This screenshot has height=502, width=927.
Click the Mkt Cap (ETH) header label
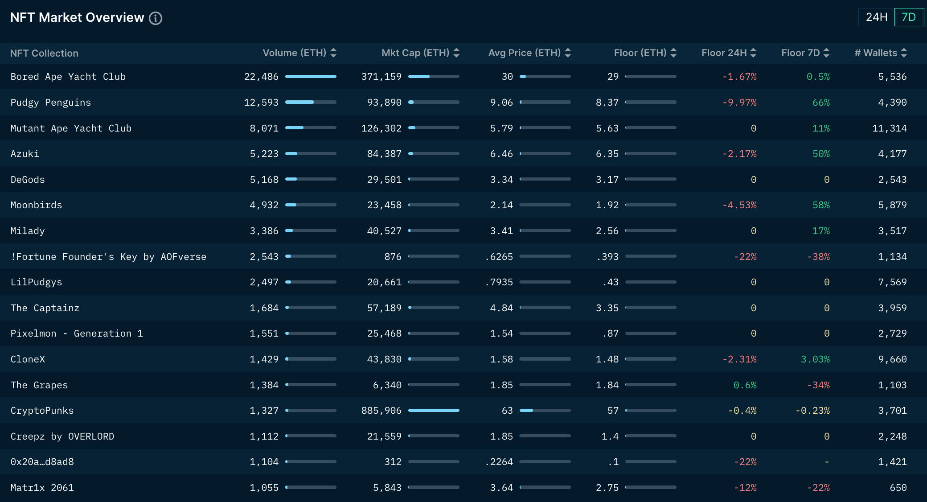pyautogui.click(x=415, y=53)
